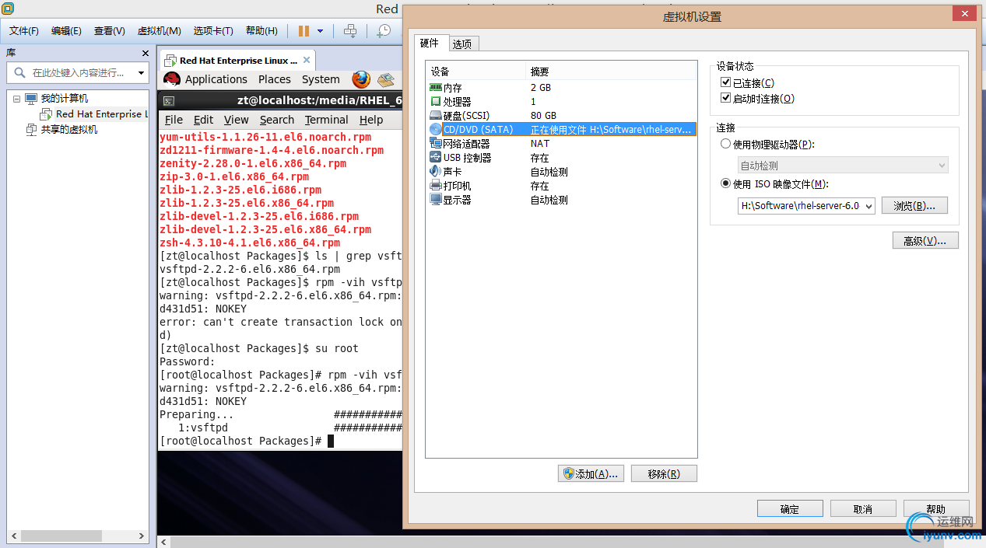Screen dimensions: 986x548
Task: Select the network adapter (网络适配器) row
Action: point(560,144)
